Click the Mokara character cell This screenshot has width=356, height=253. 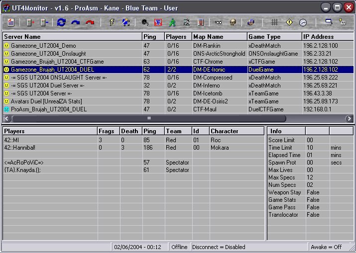click(237, 148)
